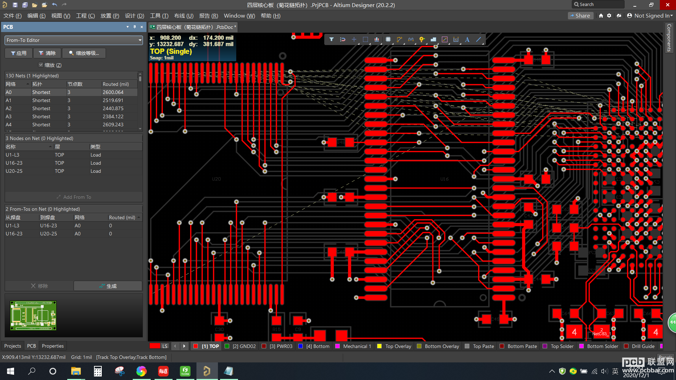The image size is (676, 380).
Task: Click the Share button
Action: click(x=580, y=15)
